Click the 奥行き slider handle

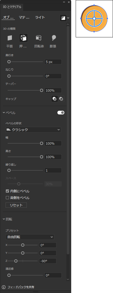click(x=9, y=62)
